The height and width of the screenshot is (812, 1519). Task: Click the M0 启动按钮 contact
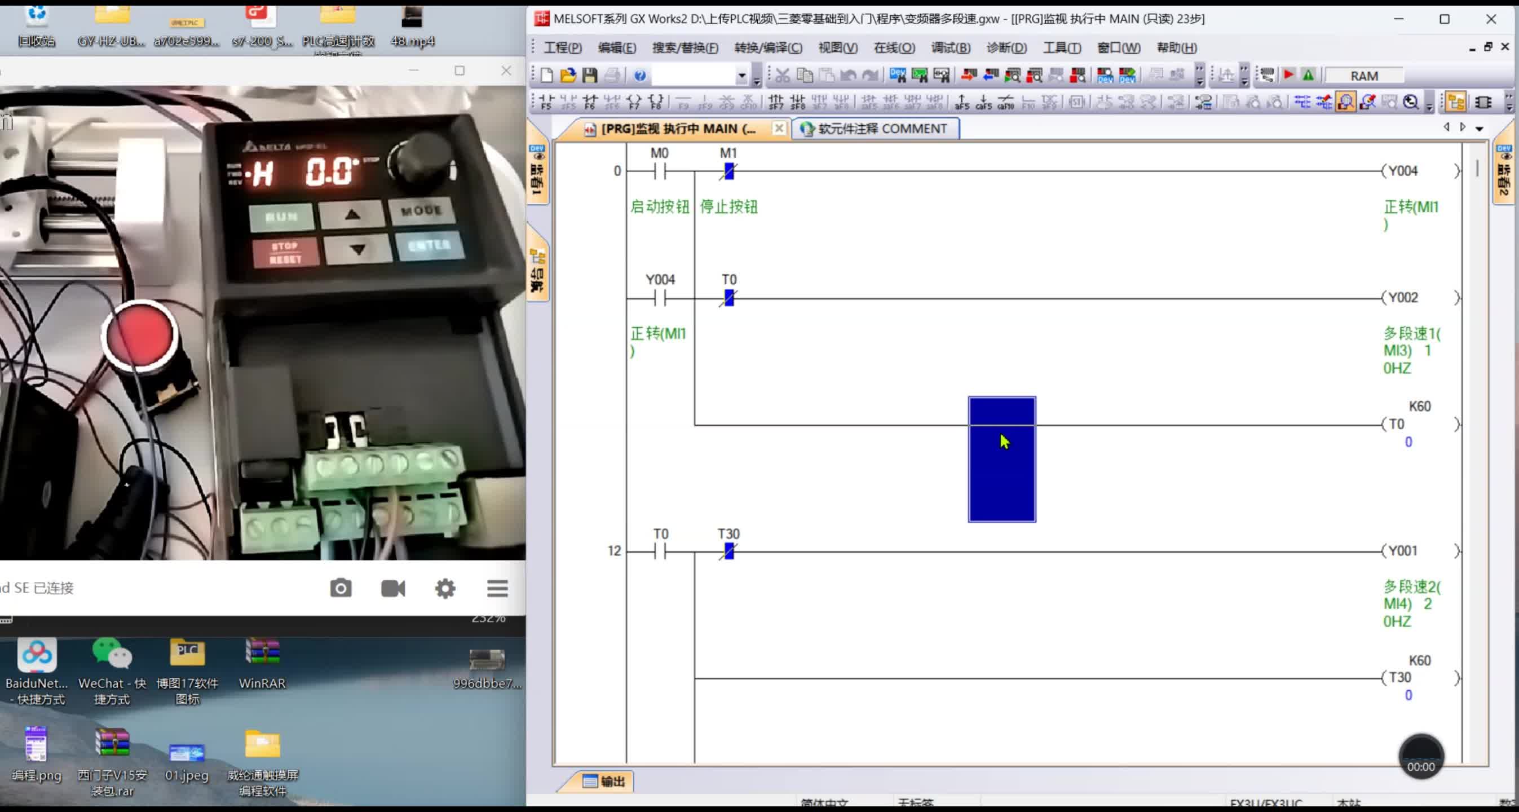660,171
